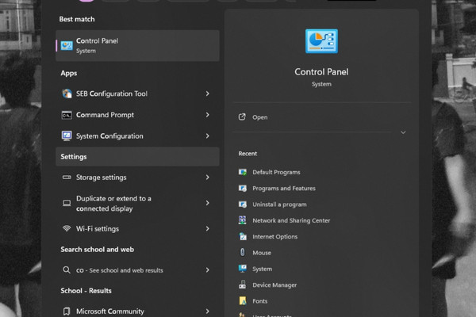Expand Microsoft Community details arrow
476x317 pixels.
207,311
